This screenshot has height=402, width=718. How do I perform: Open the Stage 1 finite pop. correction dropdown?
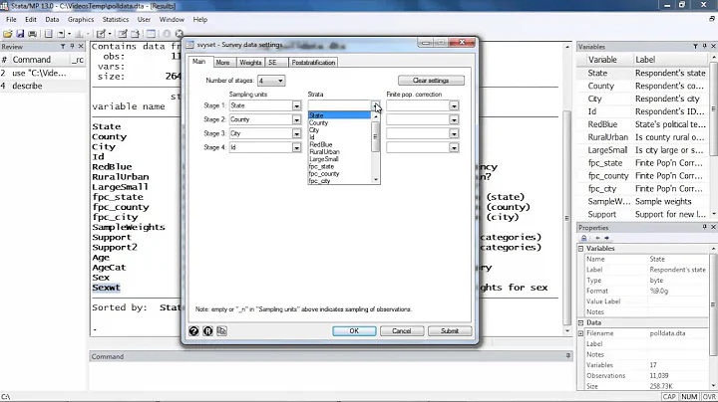coord(454,106)
